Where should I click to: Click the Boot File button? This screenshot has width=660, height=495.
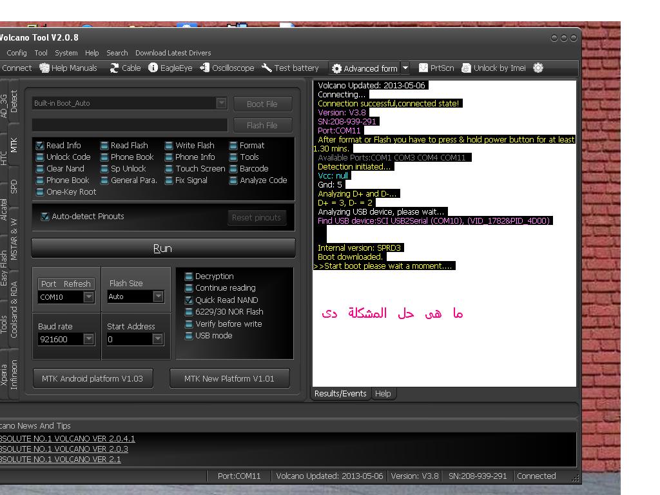pos(263,104)
